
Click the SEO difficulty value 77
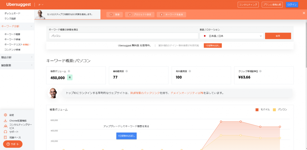pyautogui.click(x=115, y=77)
